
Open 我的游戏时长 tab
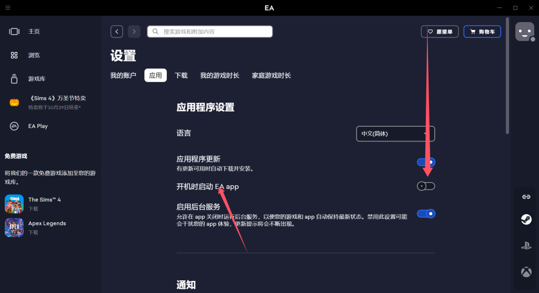click(x=219, y=75)
